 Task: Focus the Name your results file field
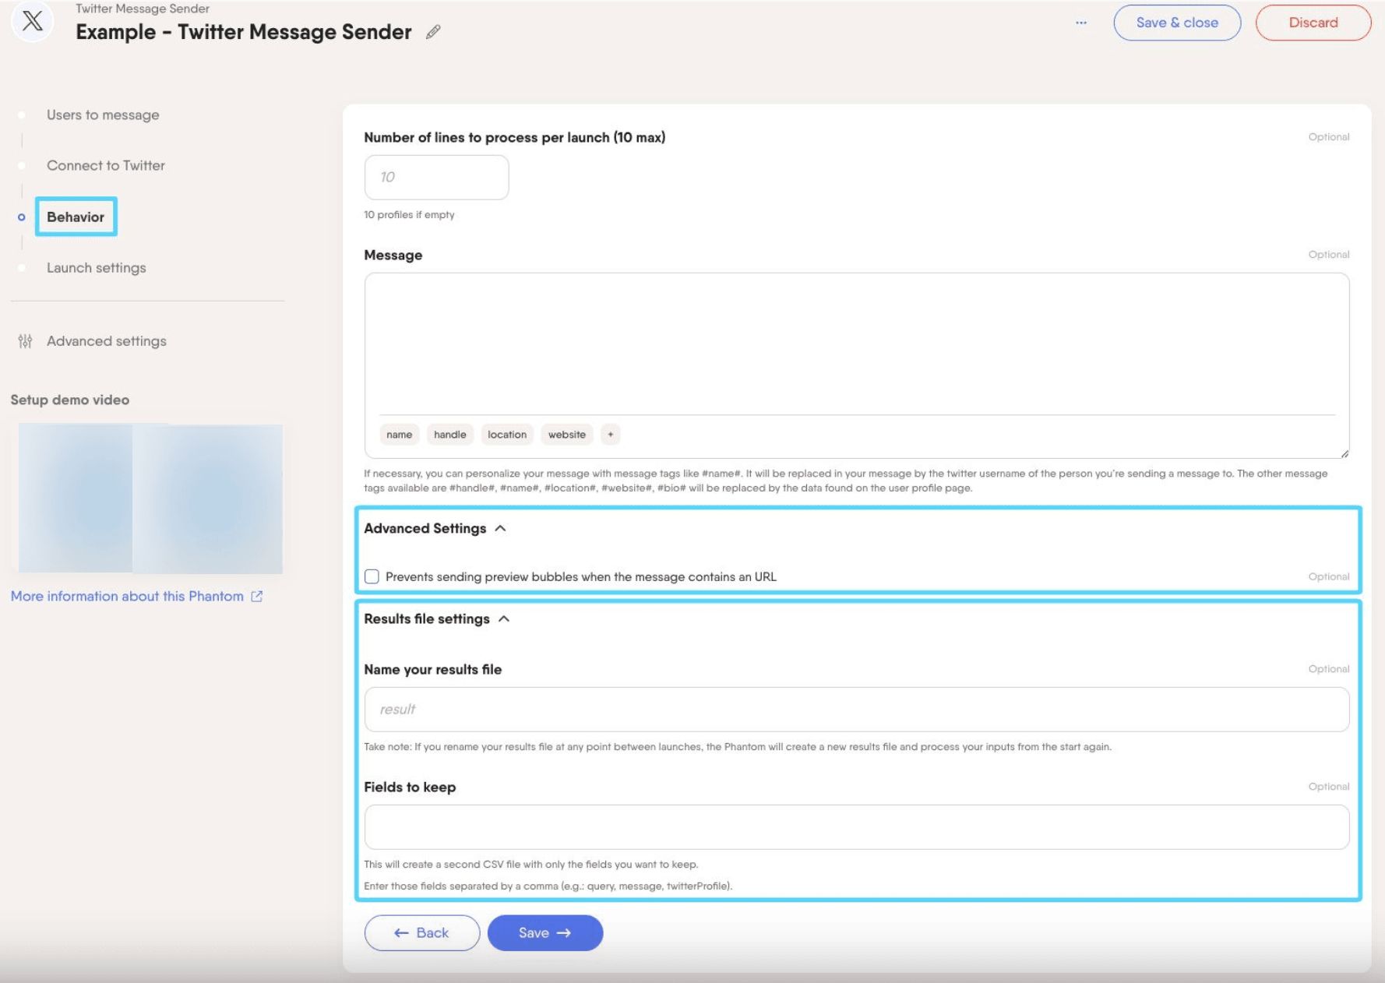(856, 709)
